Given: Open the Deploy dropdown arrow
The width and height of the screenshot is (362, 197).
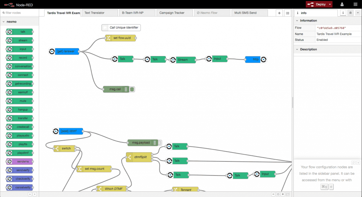Looking at the screenshot, I should [x=330, y=4].
